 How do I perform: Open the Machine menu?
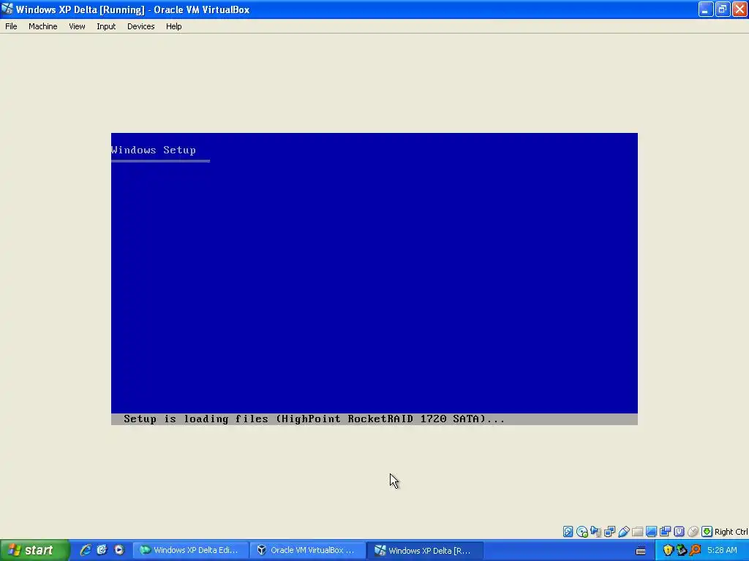(43, 26)
